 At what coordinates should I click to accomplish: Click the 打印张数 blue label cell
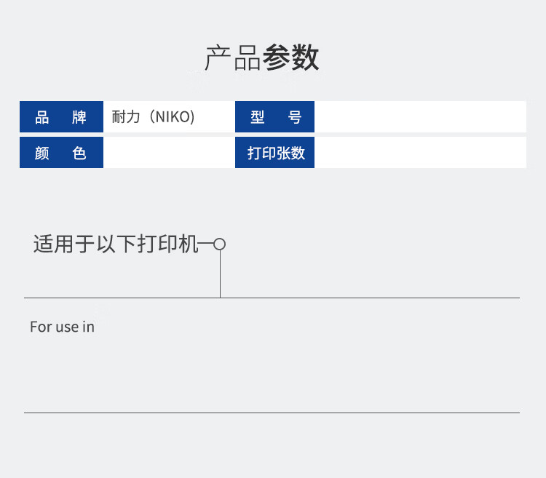click(x=274, y=153)
